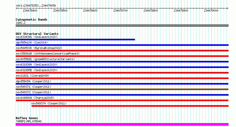236x127 pixels.
Task: Select the blue bar under dgv858n54
Action: 122,84
